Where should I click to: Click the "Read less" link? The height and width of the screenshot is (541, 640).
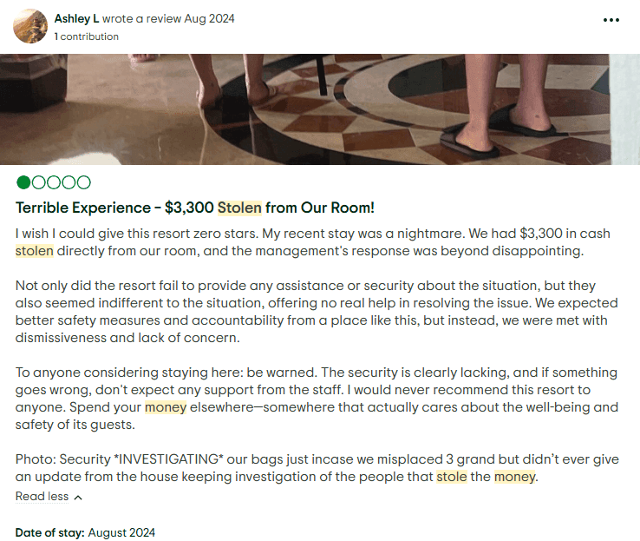[x=42, y=497]
